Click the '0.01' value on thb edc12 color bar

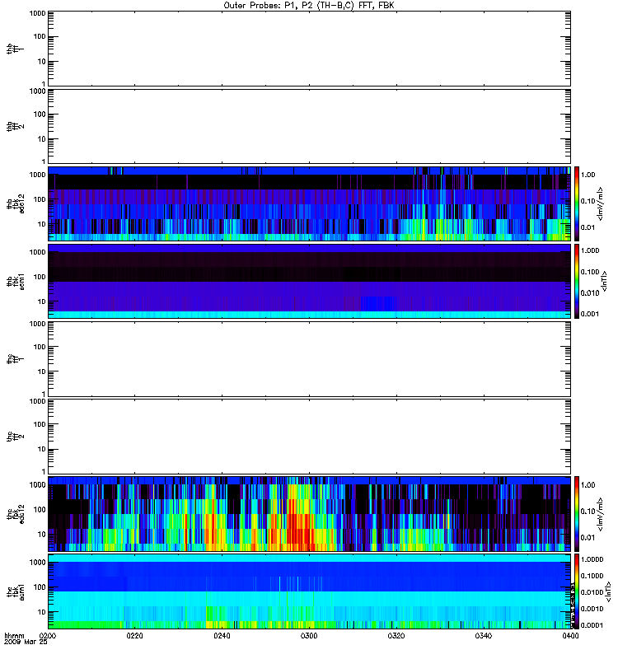tap(588, 227)
